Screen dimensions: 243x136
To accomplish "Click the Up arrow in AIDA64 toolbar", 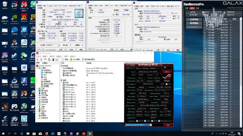I will pos(45,60).
